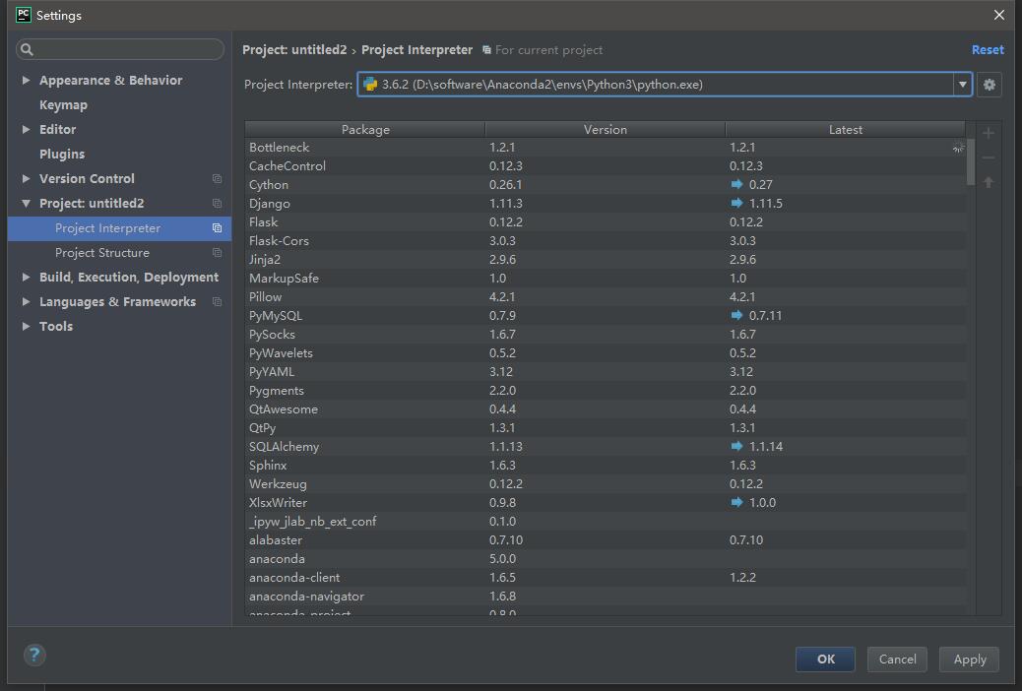This screenshot has width=1022, height=691.
Task: Click the update arrow icon for PyMySQL
Action: click(736, 316)
